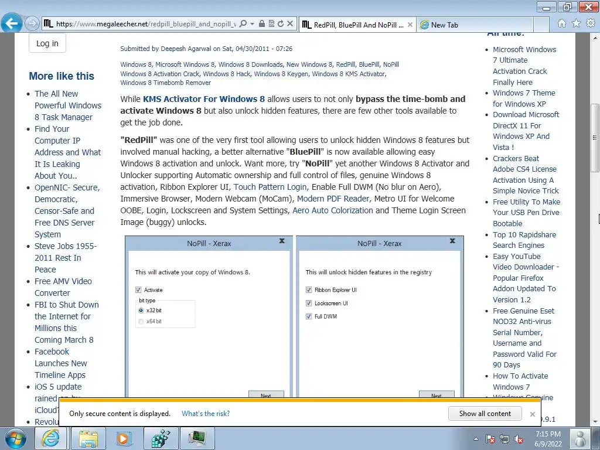This screenshot has height=450, width=600.
Task: Click the security lock icon in address bar
Action: [x=262, y=23]
